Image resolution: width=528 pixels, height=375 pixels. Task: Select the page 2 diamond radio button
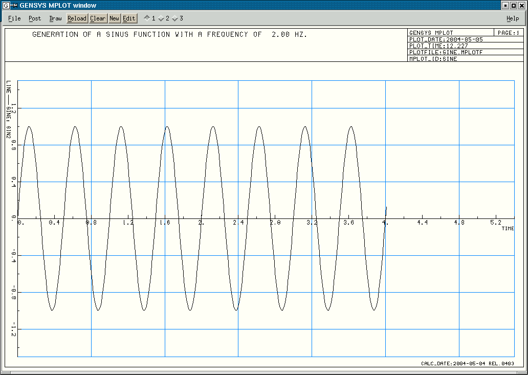click(161, 18)
